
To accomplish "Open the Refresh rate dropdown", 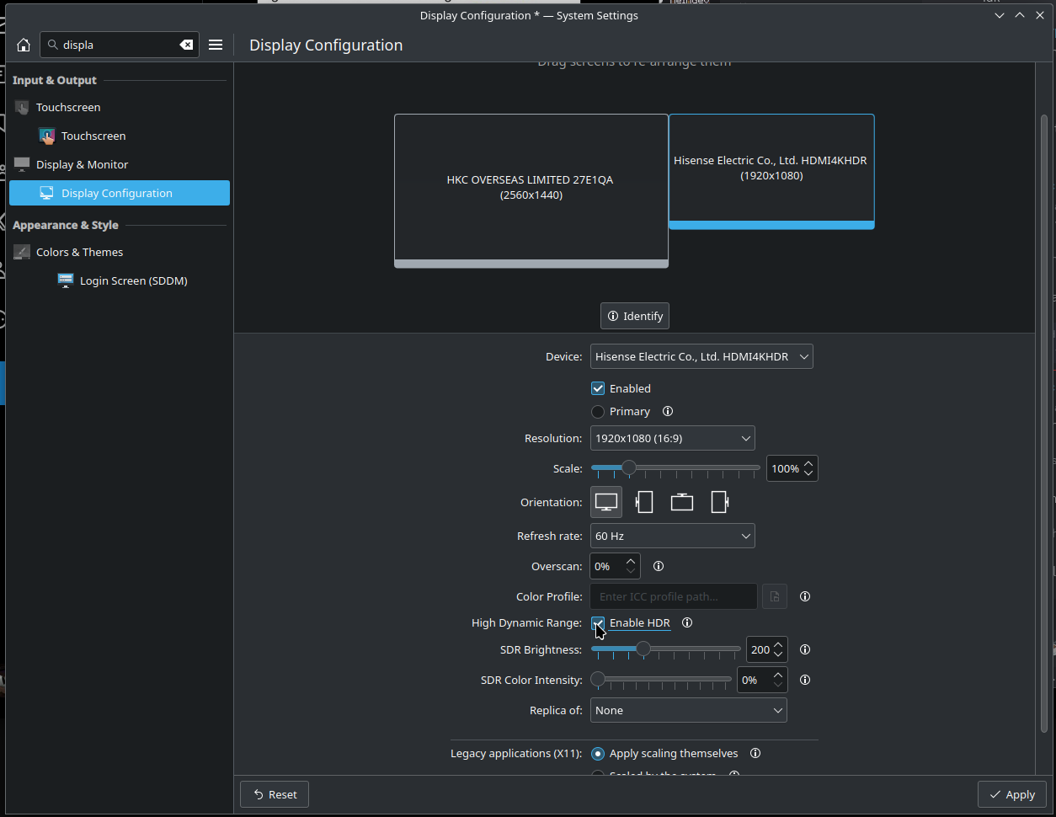I will [x=672, y=536].
